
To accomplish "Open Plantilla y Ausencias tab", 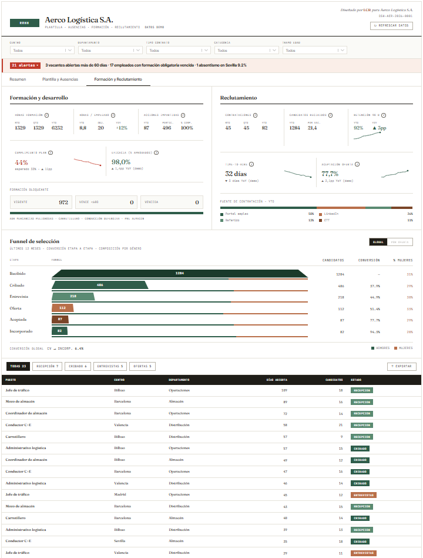I will click(60, 79).
